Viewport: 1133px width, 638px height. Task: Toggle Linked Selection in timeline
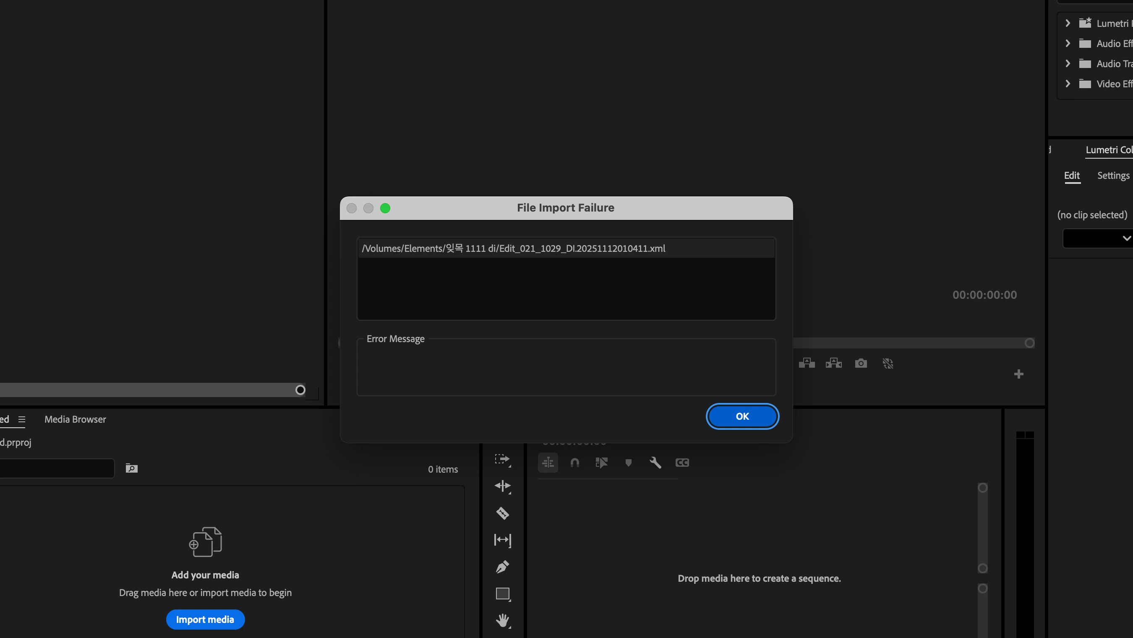pos(601,463)
